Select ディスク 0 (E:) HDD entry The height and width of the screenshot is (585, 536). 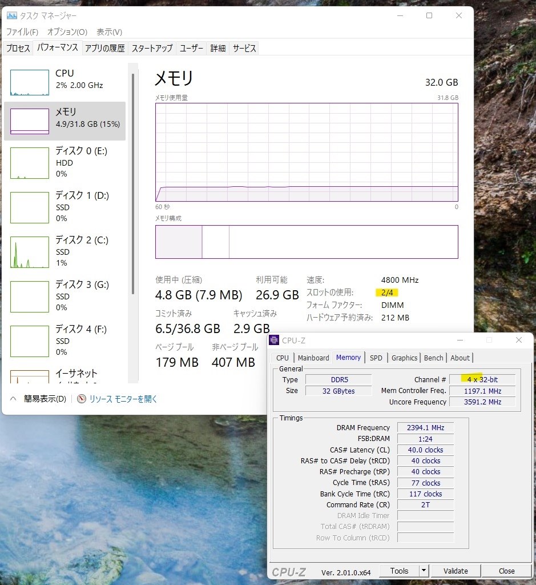[65, 163]
